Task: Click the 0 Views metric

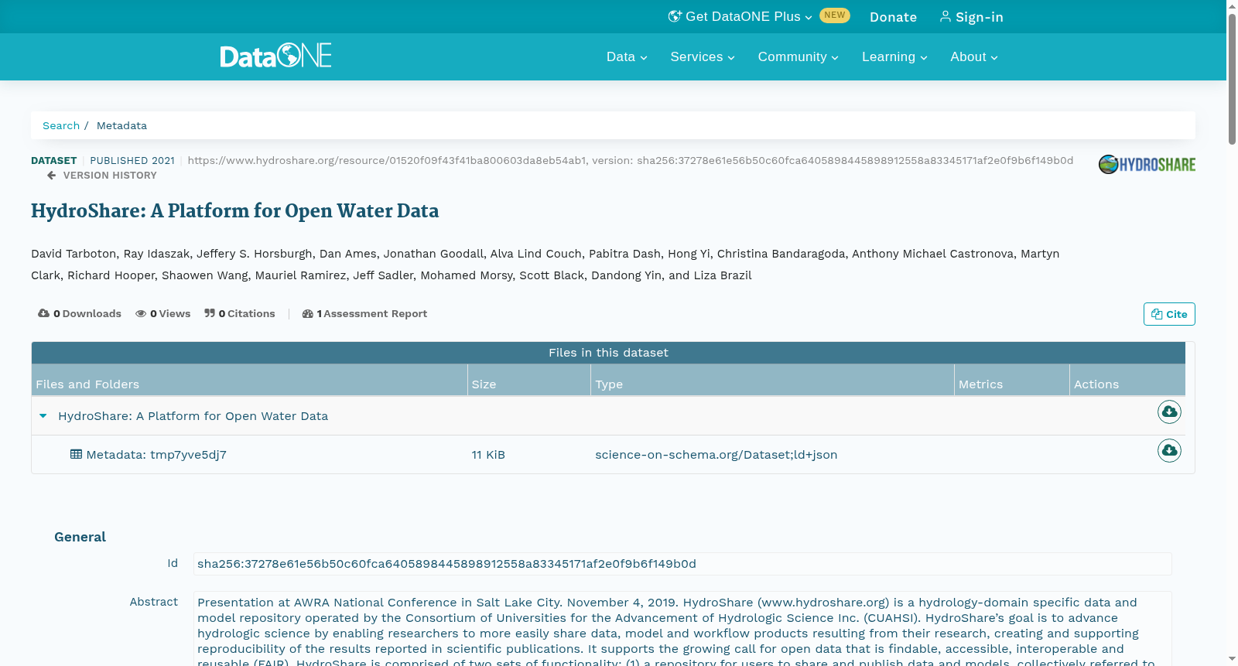Action: 163,313
